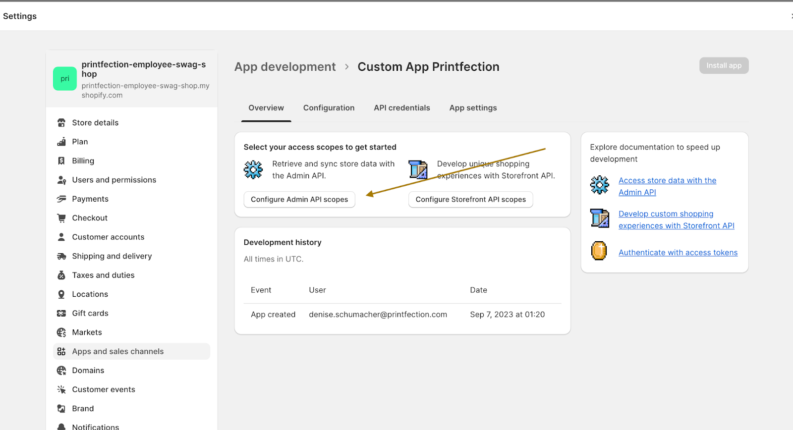Click denise.schumacher@printfection.com user cell
Screen dimensions: 793x430
(x=378, y=315)
